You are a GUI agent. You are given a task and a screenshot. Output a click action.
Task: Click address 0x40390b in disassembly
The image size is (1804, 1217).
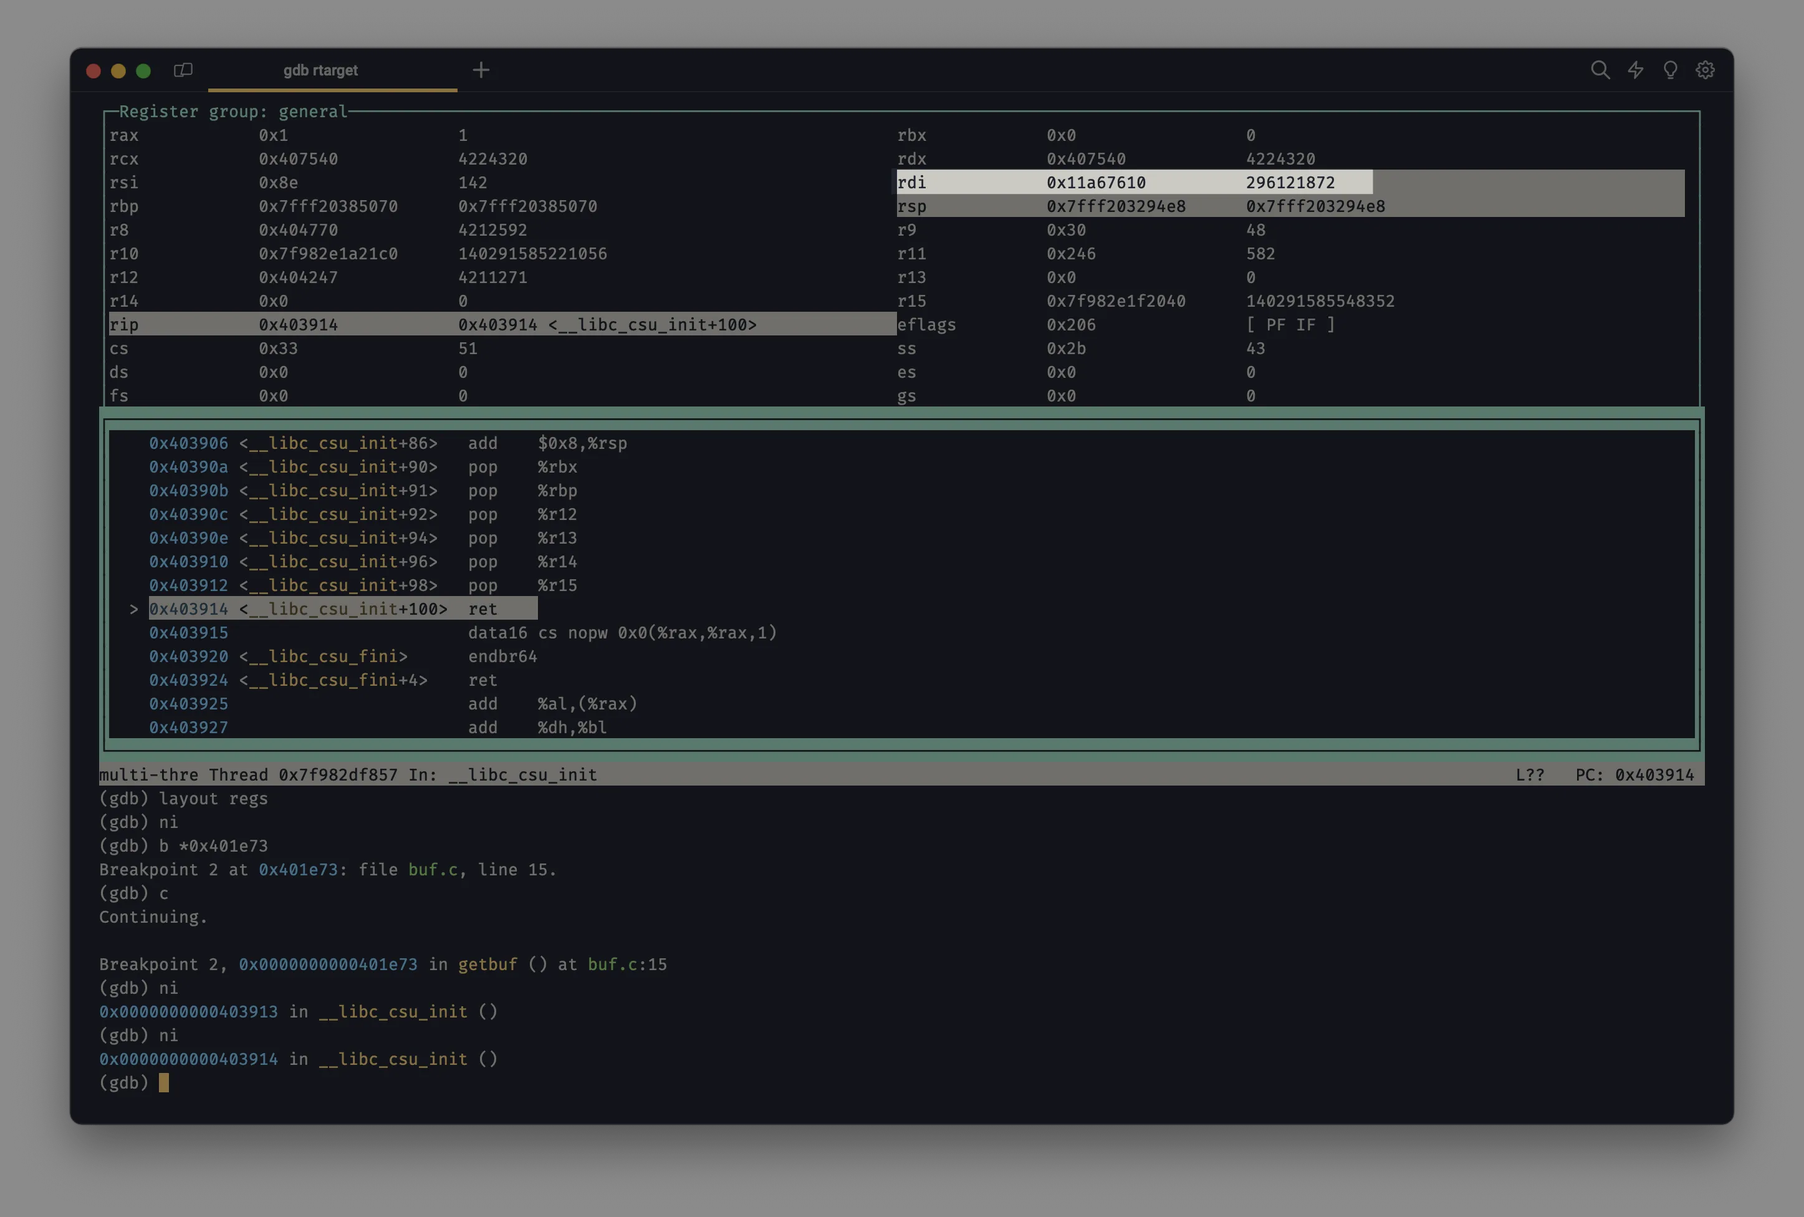(188, 491)
